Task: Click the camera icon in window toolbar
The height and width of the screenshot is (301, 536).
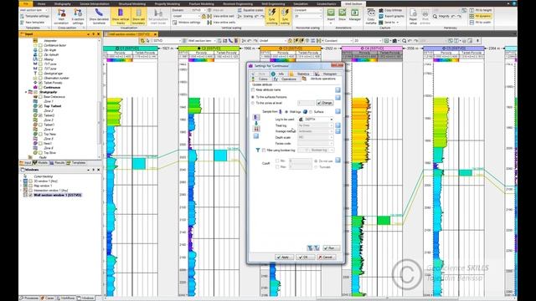Action: point(394,41)
